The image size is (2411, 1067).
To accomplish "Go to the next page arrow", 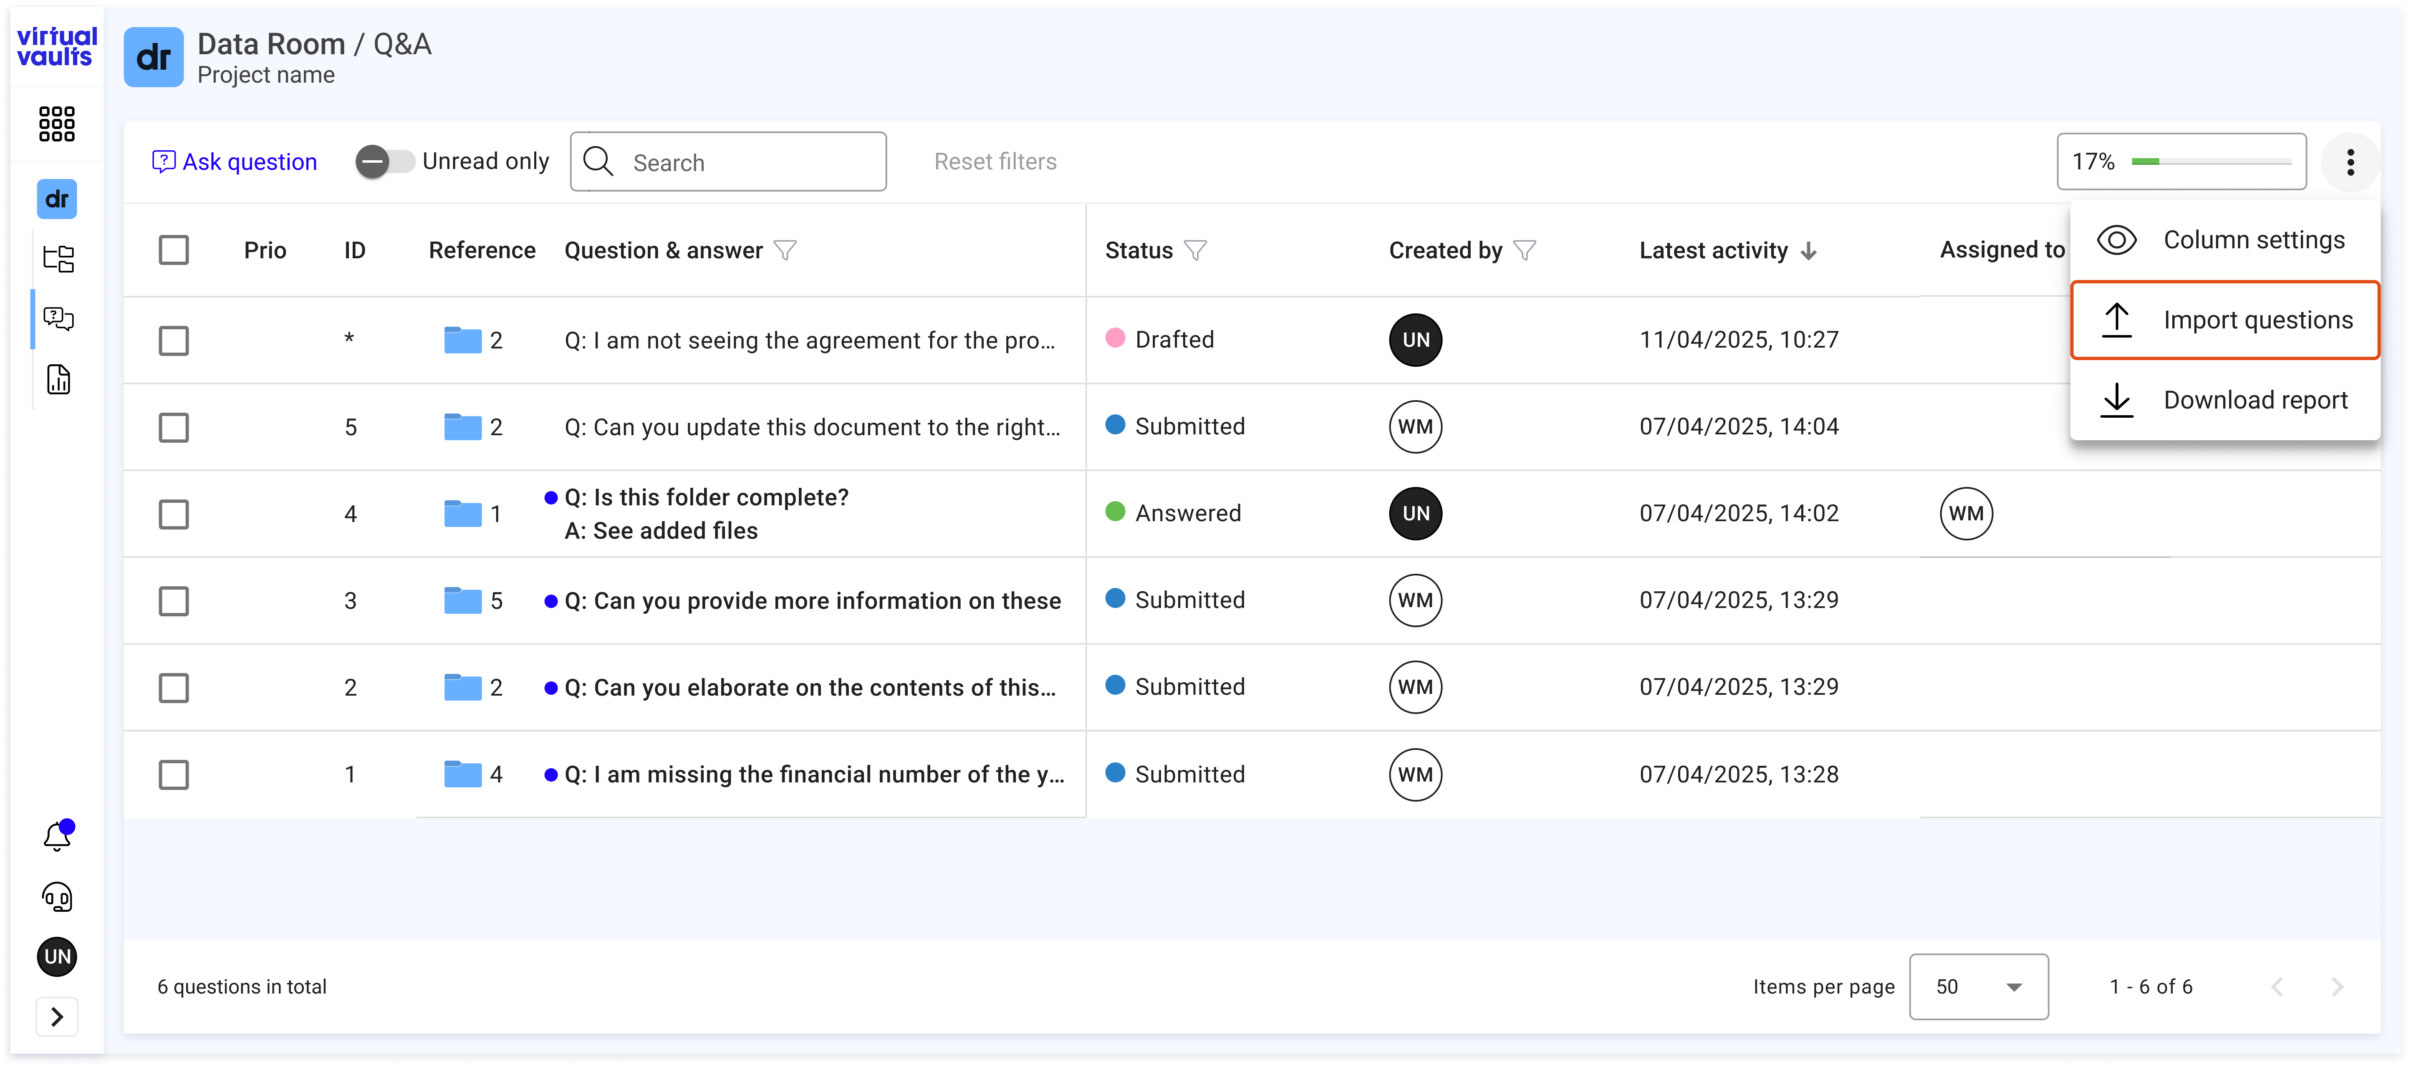I will point(2337,986).
